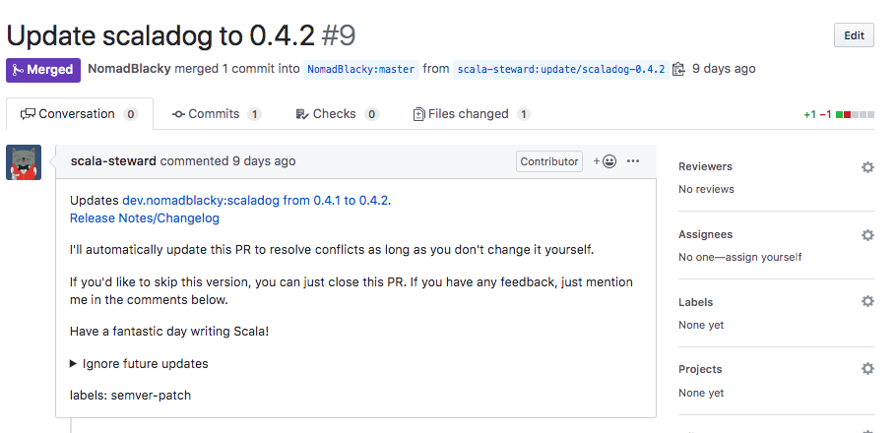The image size is (896, 433).
Task: Select the Checks tab
Action: pyautogui.click(x=337, y=114)
